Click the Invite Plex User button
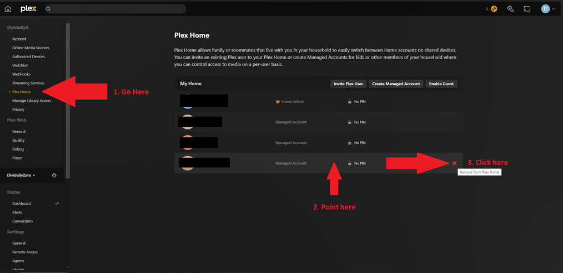 (x=348, y=84)
